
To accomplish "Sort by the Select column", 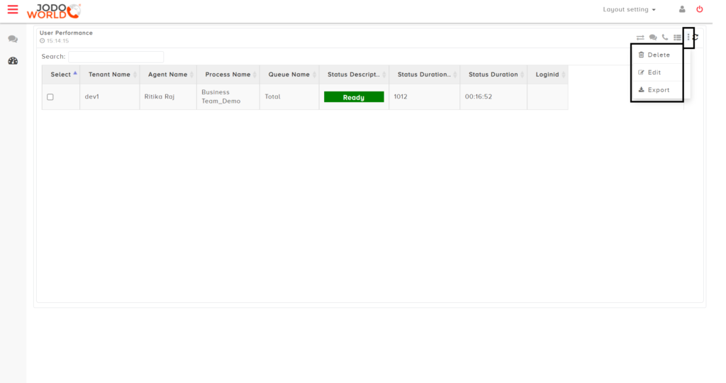I will click(61, 74).
